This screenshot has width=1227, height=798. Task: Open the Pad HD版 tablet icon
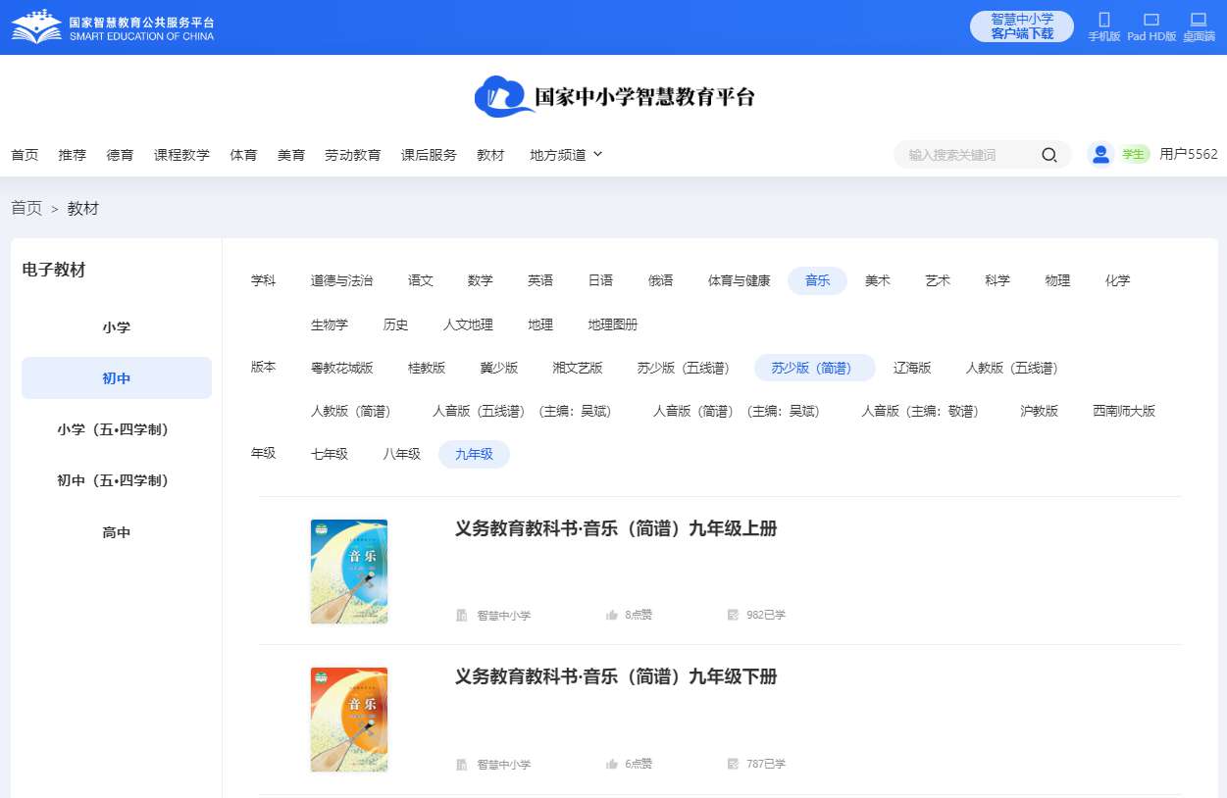(1151, 20)
